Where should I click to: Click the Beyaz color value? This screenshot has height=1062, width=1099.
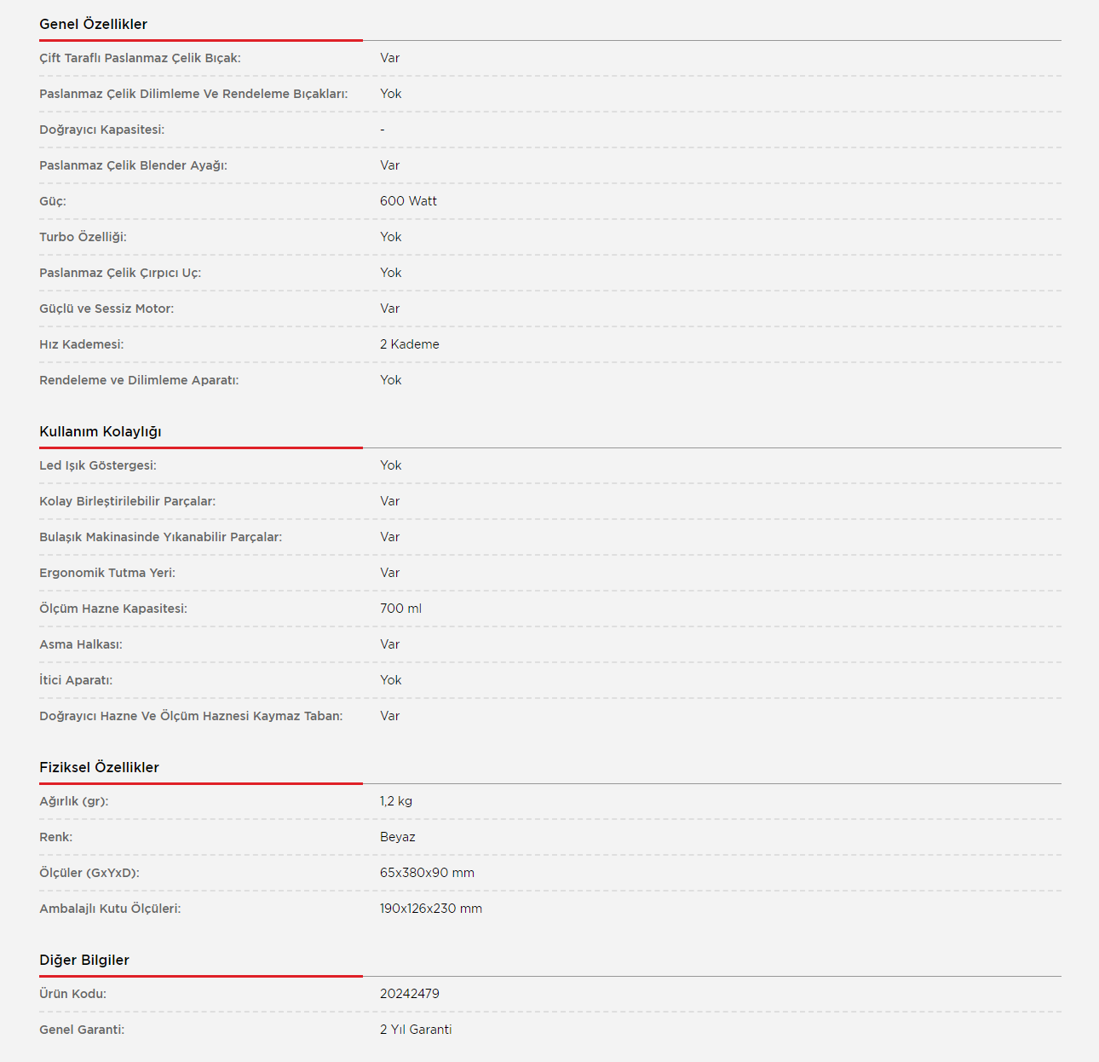pyautogui.click(x=397, y=837)
